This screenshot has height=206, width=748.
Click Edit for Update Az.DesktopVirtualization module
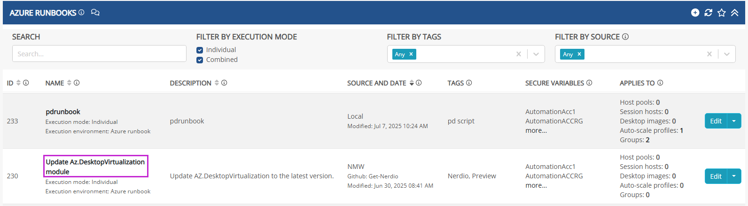716,176
